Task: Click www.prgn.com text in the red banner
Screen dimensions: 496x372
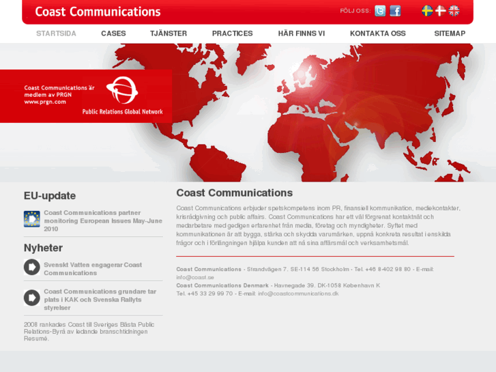Action: 45,102
